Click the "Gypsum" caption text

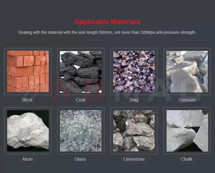[187, 100]
